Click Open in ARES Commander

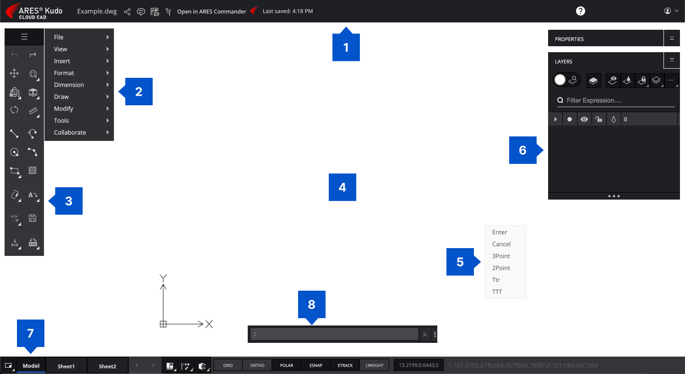point(212,11)
